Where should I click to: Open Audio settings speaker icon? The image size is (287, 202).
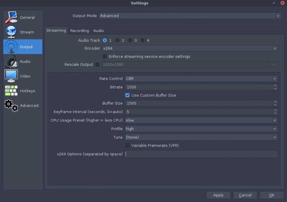11,61
